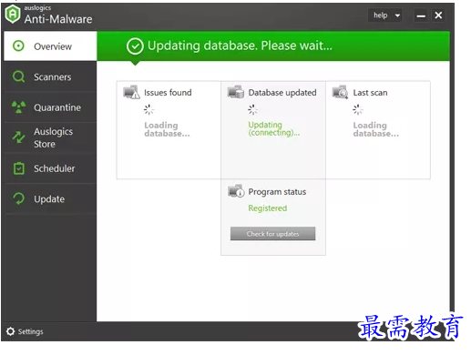The width and height of the screenshot is (471, 355).
Task: Click the 'Anti-Malware' title text
Action: pos(58,19)
